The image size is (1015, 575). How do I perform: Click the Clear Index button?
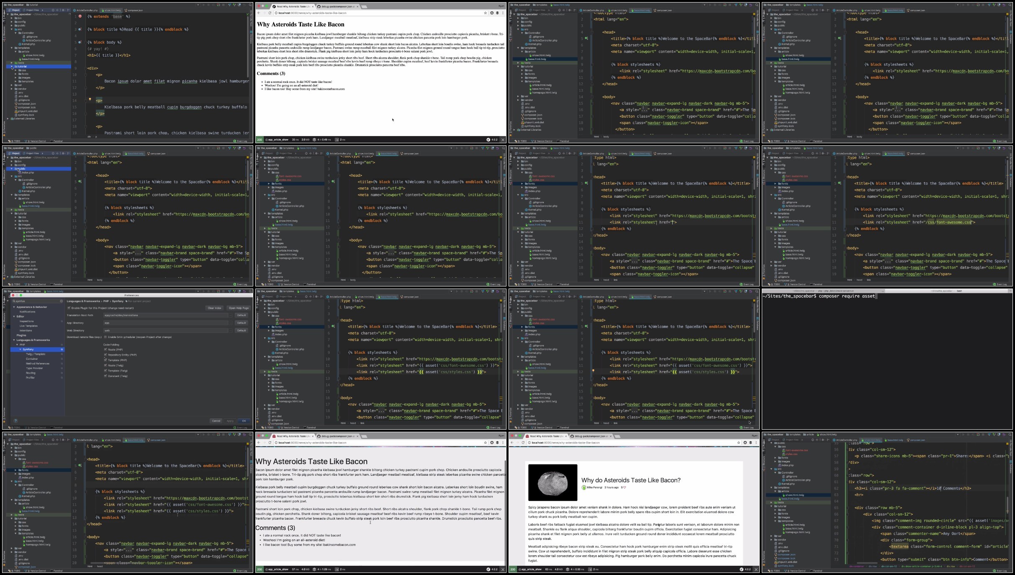214,308
